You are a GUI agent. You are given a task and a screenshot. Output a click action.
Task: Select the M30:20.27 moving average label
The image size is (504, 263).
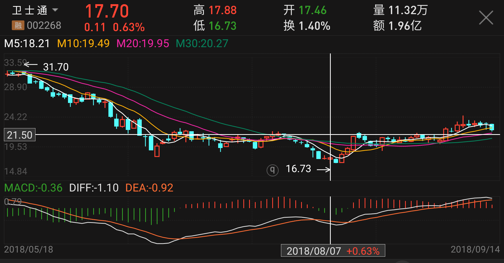(202, 43)
